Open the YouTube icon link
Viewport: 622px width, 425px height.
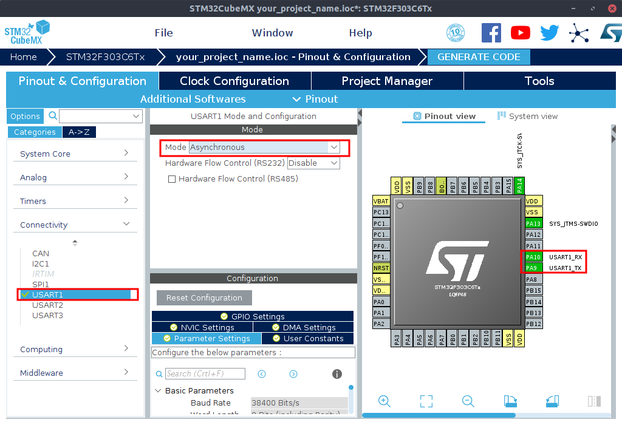[521, 33]
